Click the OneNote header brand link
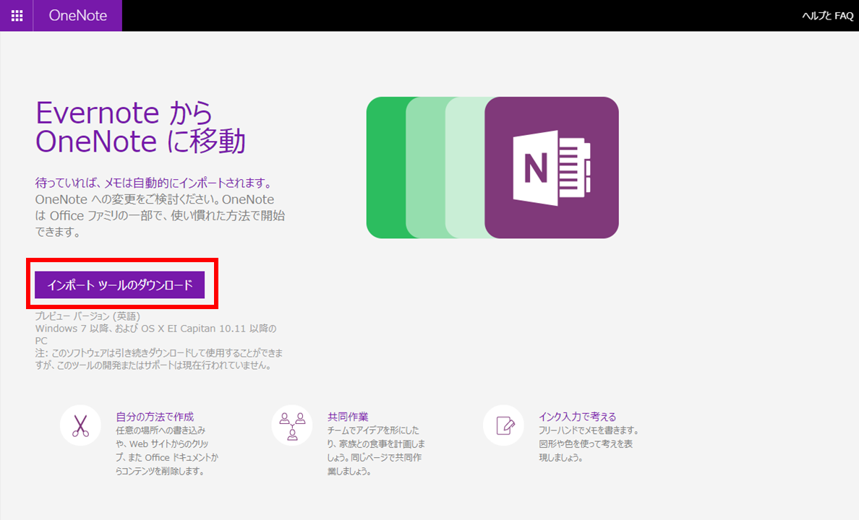Screen dimensions: 859x520 pyautogui.click(x=78, y=15)
